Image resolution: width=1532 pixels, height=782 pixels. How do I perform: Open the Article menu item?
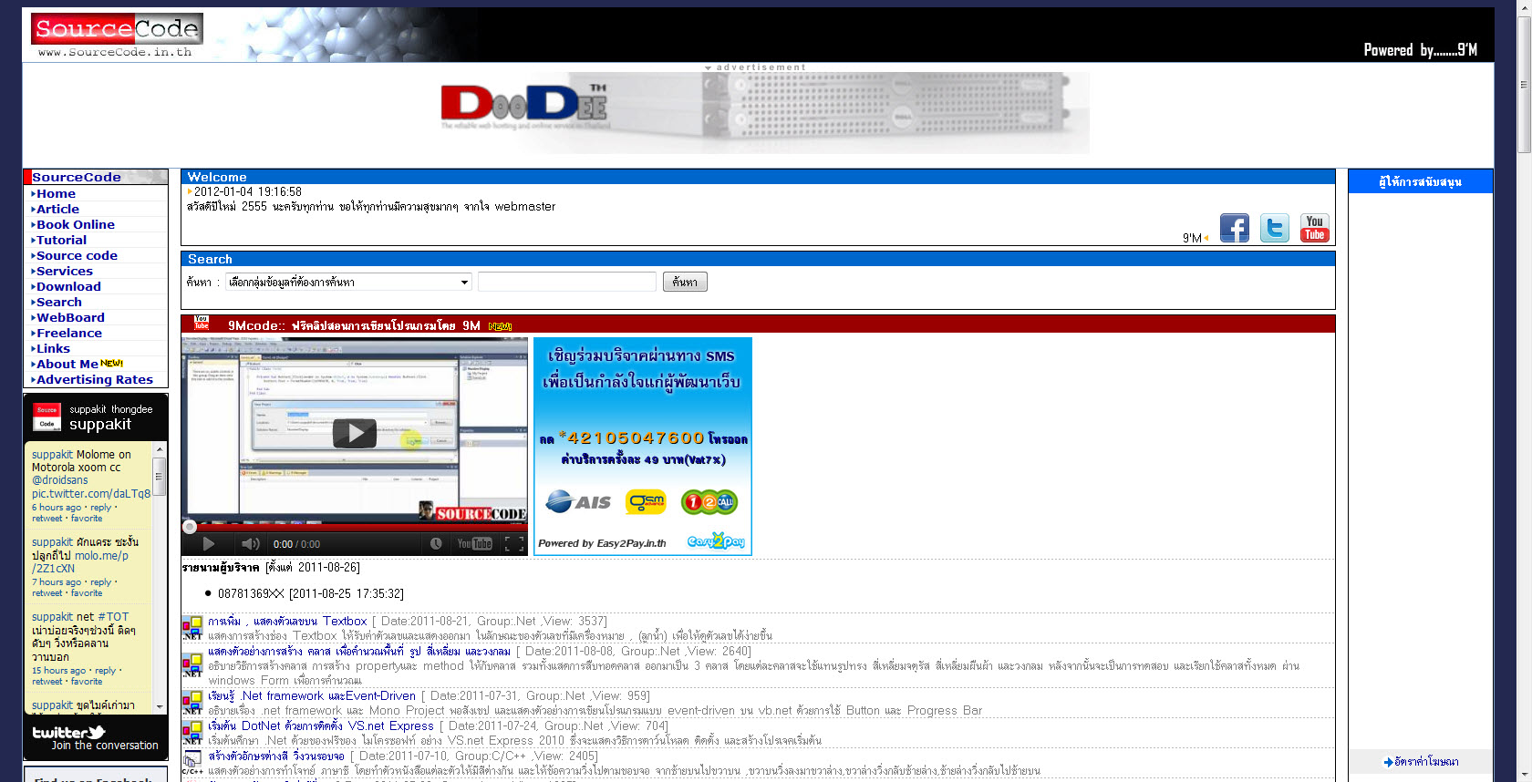[x=57, y=209]
